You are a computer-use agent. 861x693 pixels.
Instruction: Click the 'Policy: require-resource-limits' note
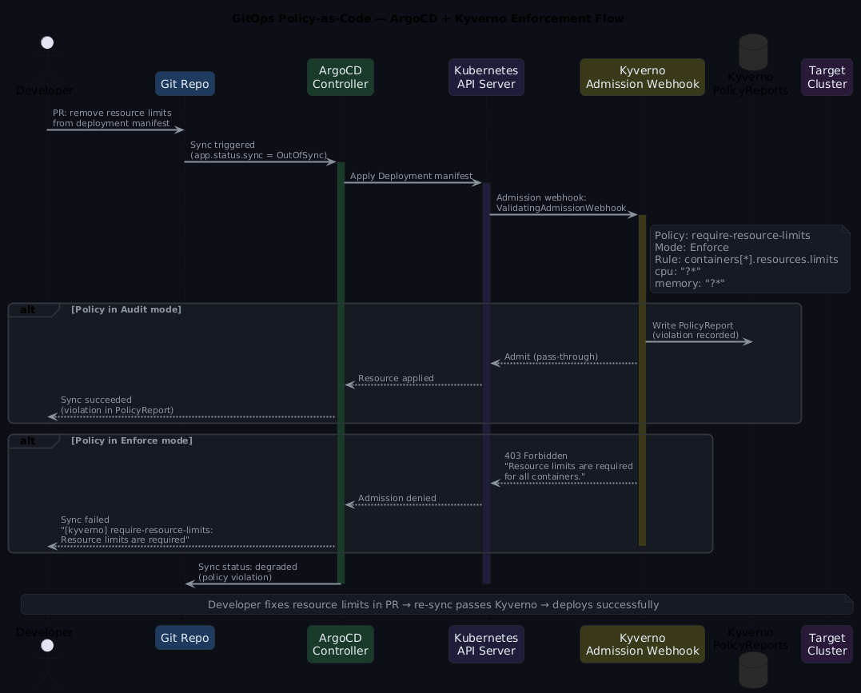tap(750, 259)
